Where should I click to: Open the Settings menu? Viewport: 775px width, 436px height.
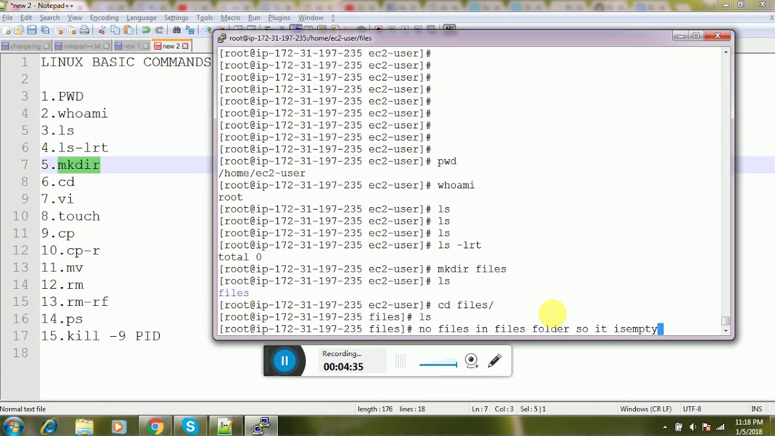pyautogui.click(x=176, y=18)
